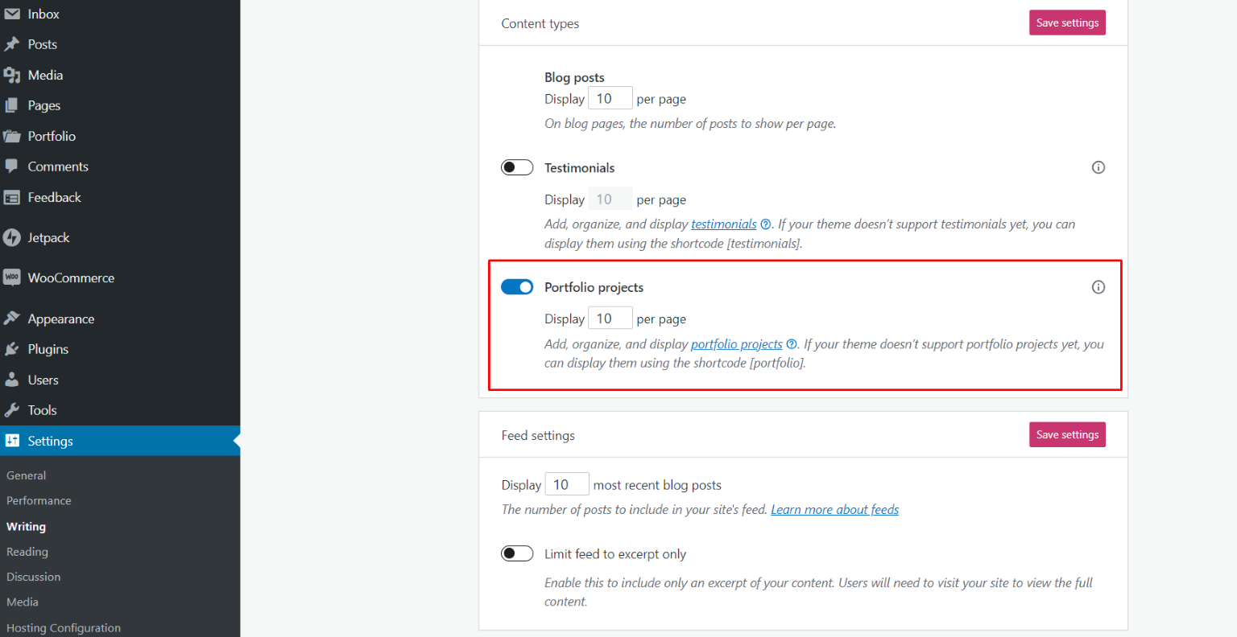Click the Tools wrench icon
The height and width of the screenshot is (637, 1237).
click(x=12, y=410)
